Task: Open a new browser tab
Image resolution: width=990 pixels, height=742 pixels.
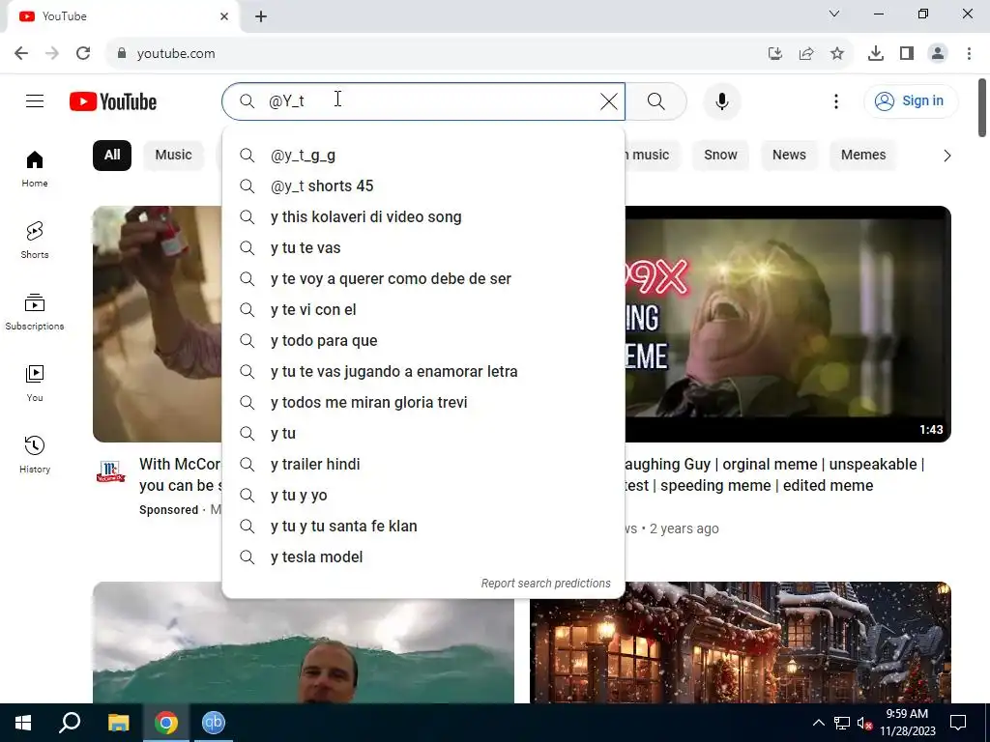Action: [x=261, y=16]
